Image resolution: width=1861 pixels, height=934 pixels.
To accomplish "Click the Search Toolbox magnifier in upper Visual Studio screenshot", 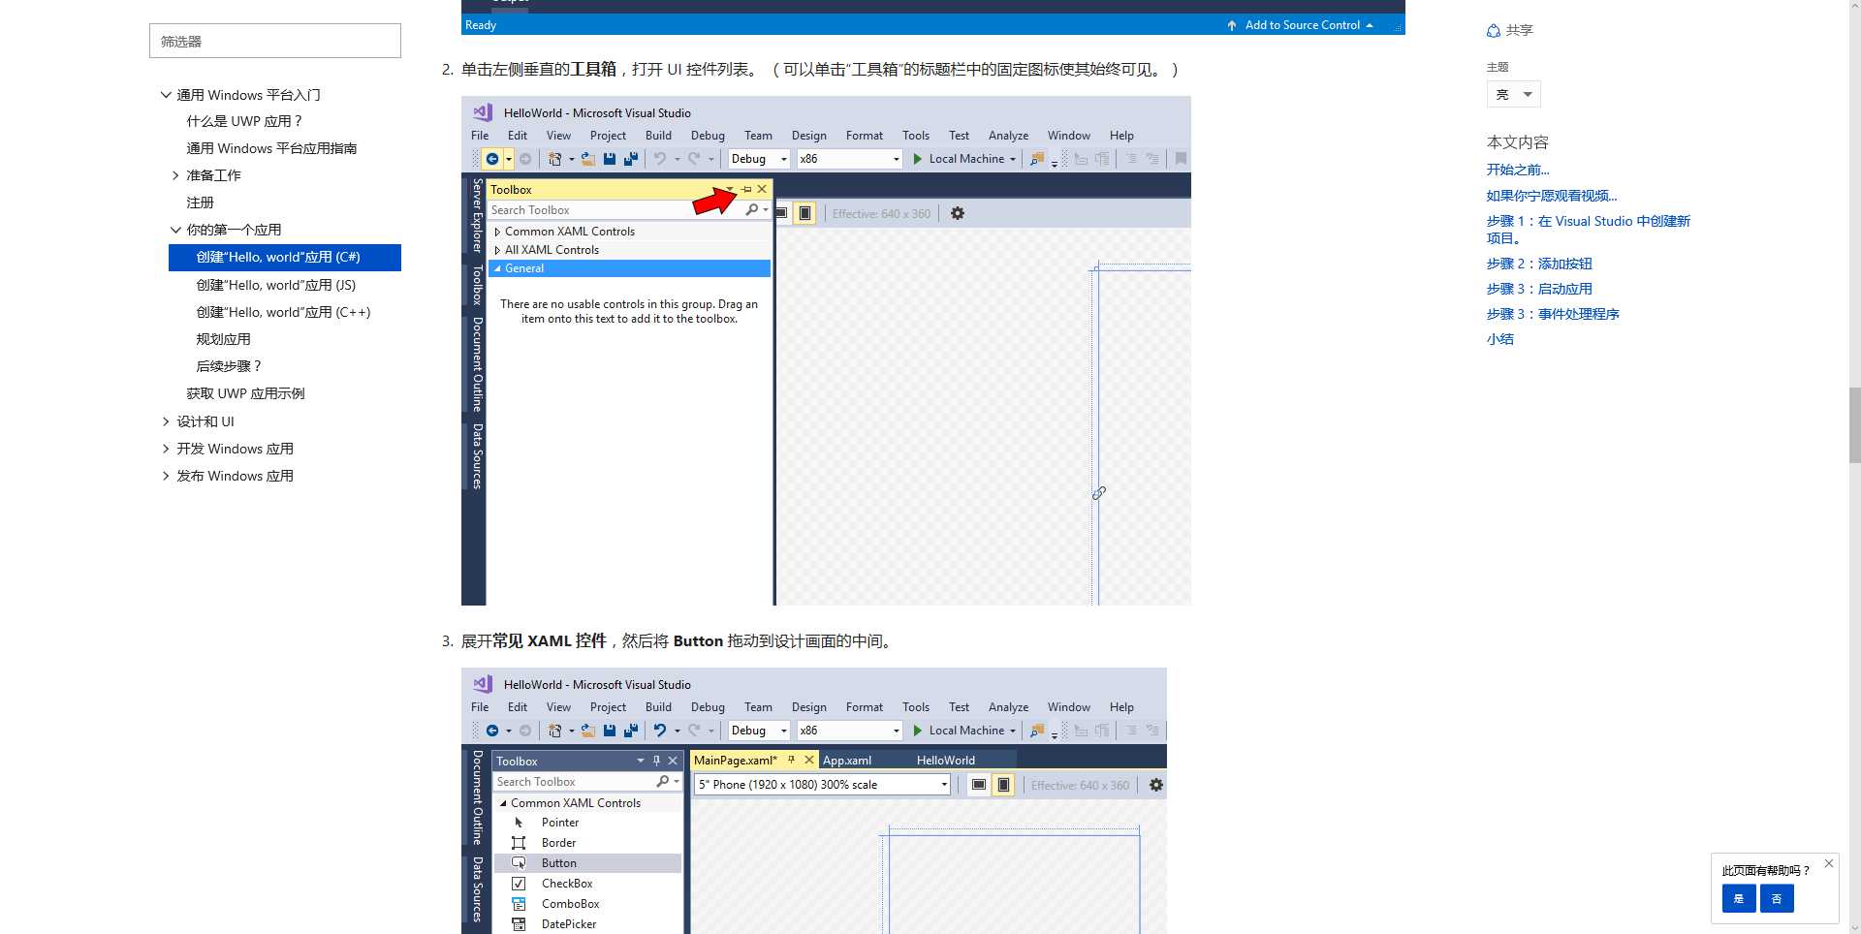I will click(752, 209).
